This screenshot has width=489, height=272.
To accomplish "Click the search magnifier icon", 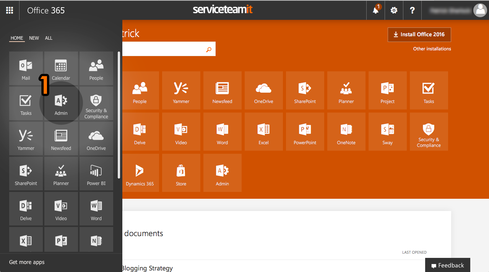I will coord(209,49).
